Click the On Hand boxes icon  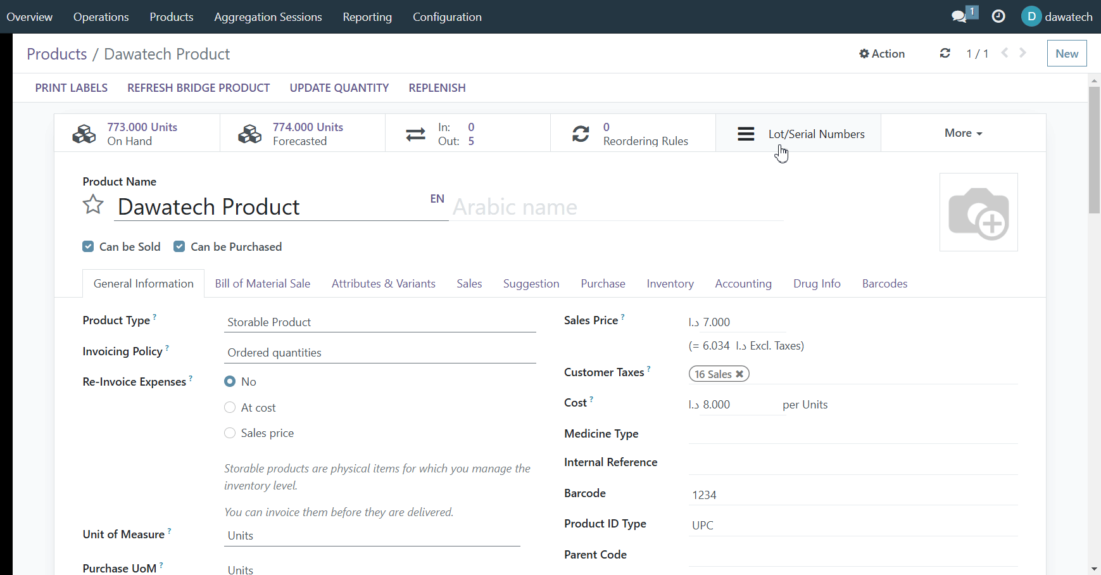point(84,134)
